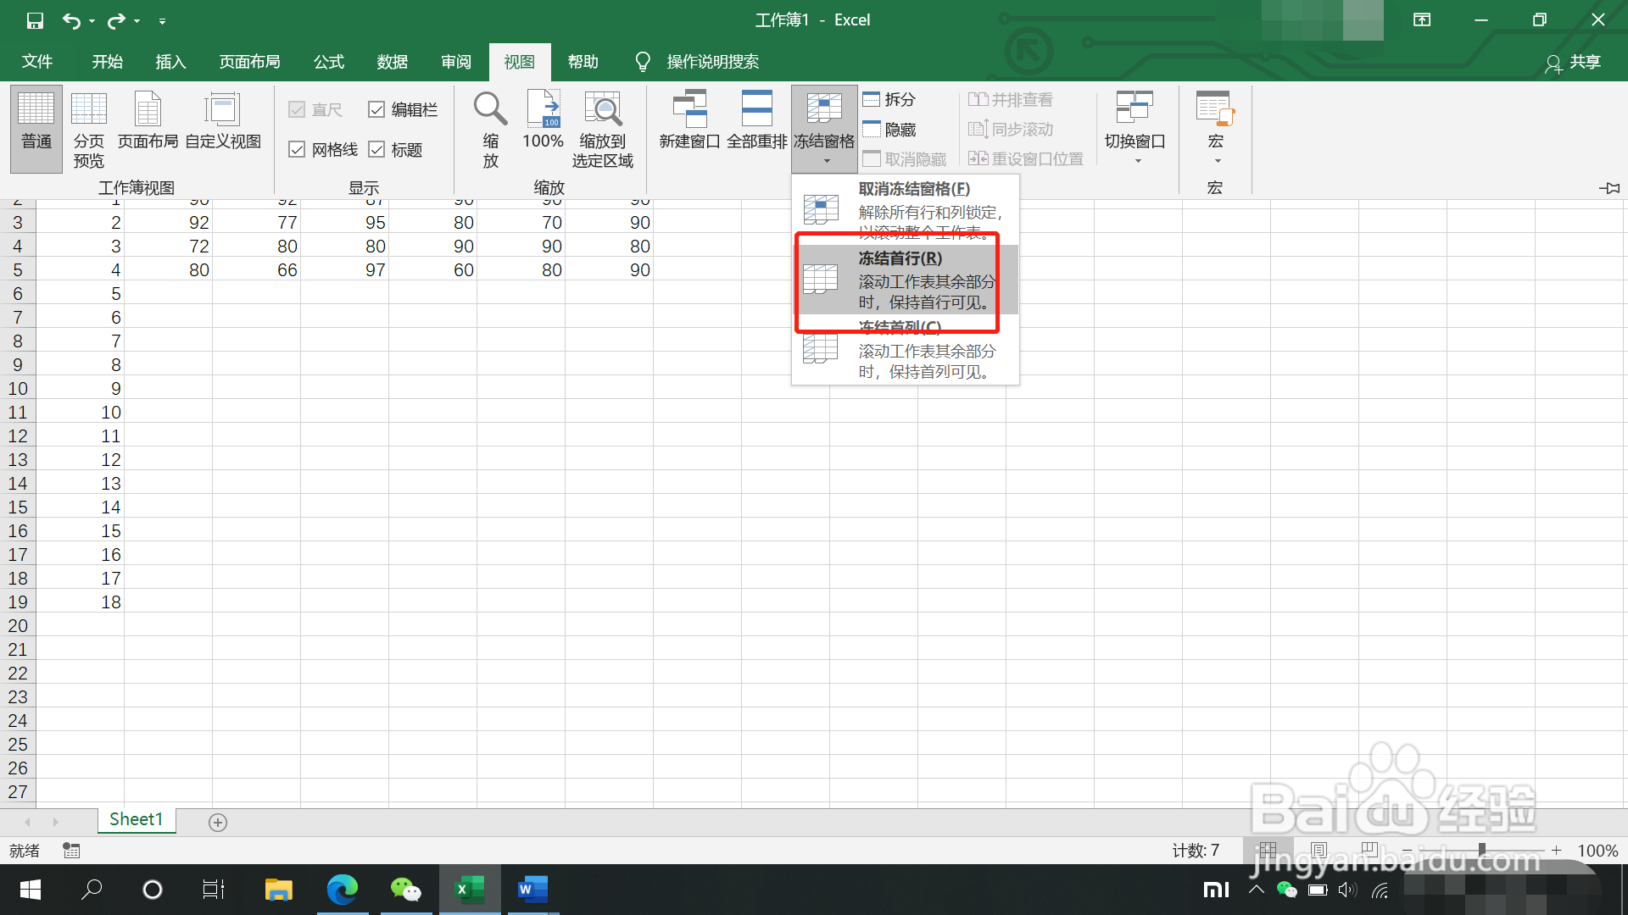This screenshot has height=915, width=1628.
Task: Open Customize Quick Access Toolbar dropdown
Action: pos(162,21)
